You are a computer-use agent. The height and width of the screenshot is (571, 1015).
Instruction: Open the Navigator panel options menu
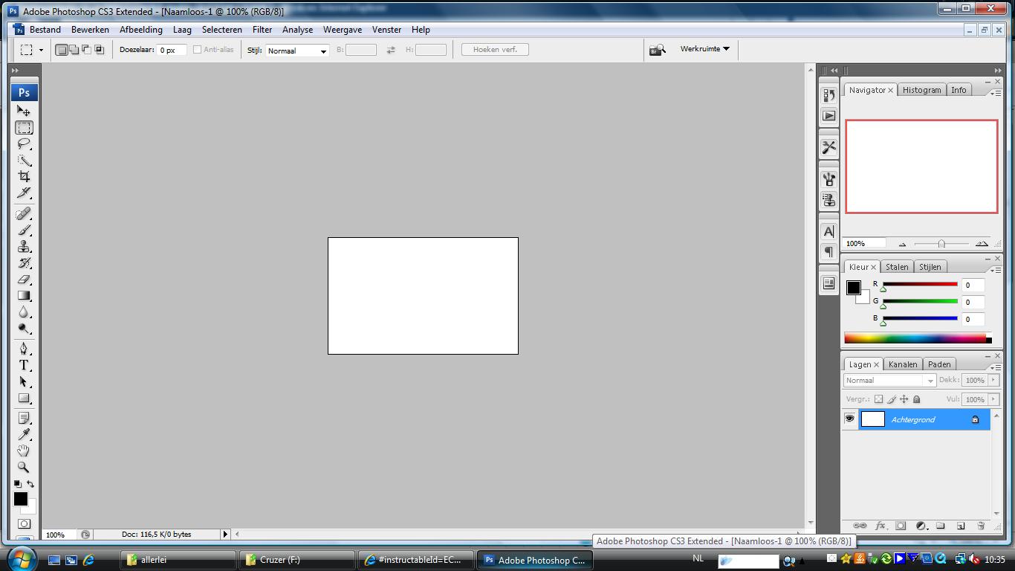pos(996,93)
